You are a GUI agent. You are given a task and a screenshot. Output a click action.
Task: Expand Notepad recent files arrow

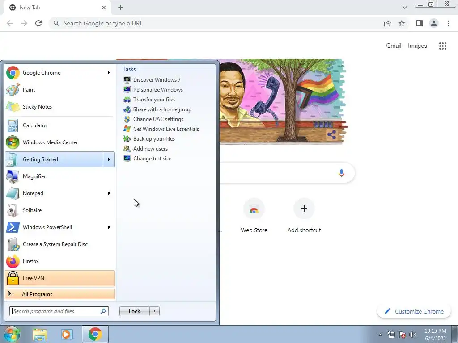109,193
